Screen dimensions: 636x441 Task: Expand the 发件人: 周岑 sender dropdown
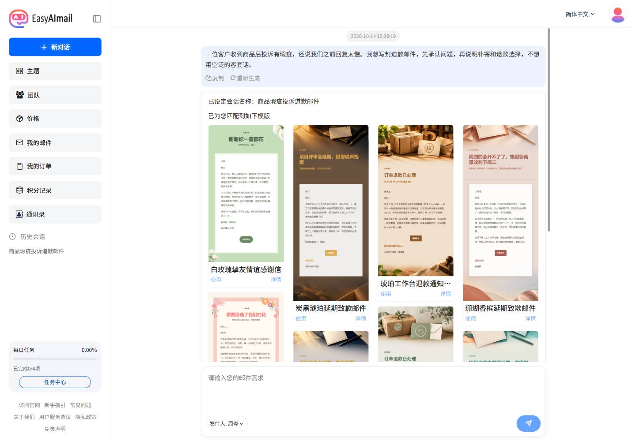click(x=227, y=423)
